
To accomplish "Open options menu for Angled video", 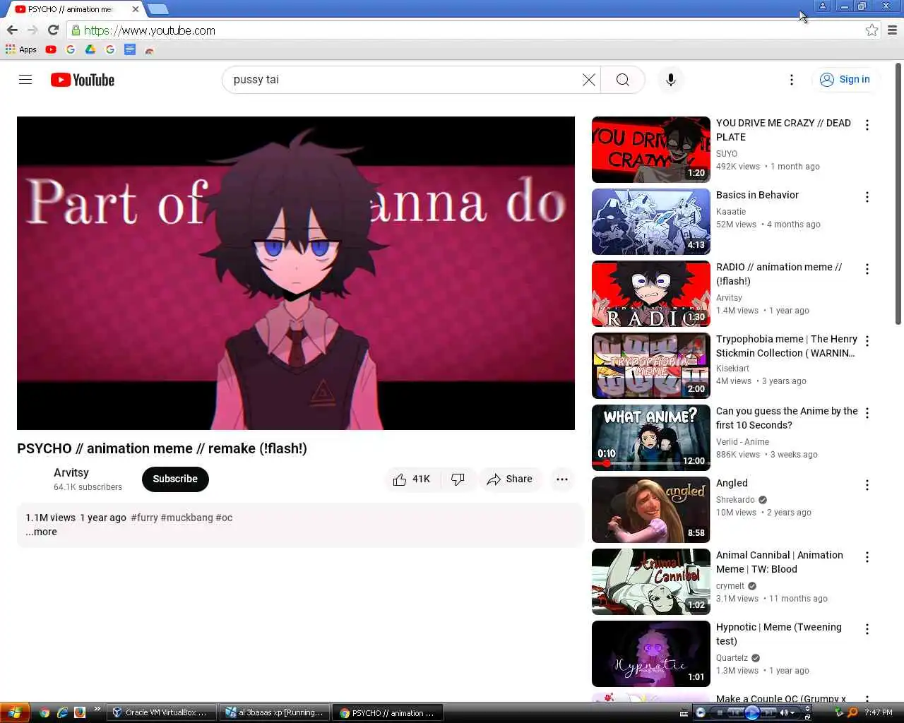I will pos(867,485).
